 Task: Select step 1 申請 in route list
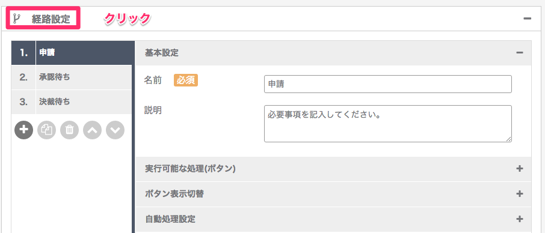[72, 53]
